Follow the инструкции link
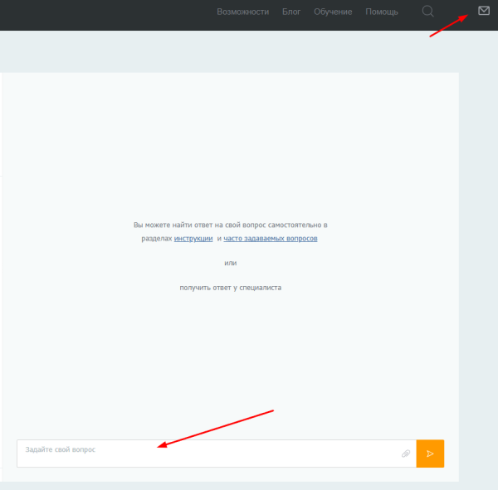This screenshot has height=490, width=498. pos(193,239)
